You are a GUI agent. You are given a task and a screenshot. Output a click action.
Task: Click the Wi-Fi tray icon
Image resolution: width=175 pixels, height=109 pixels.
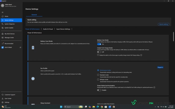point(161,107)
